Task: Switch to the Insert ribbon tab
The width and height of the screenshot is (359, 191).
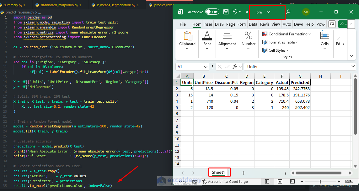Action: [x=208, y=24]
